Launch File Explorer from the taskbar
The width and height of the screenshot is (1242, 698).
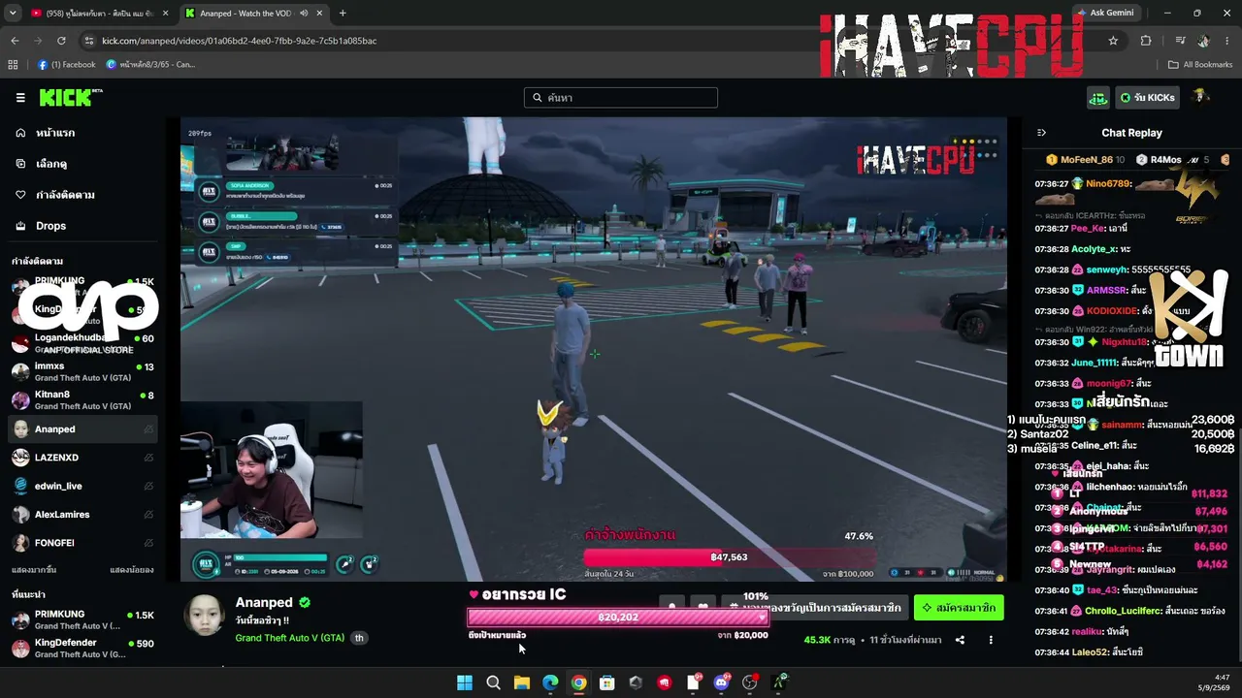(x=522, y=682)
